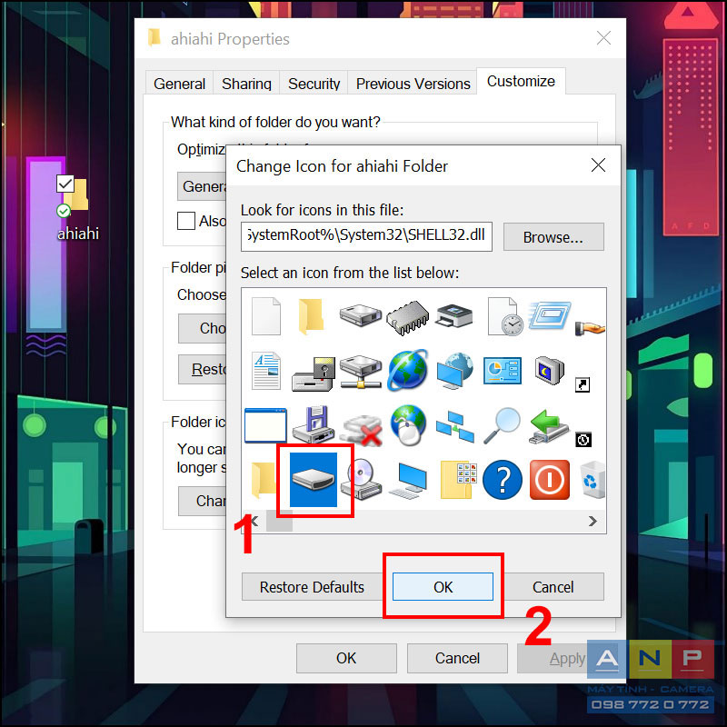
Task: Toggle the checkbox on ahiahi desktop folder
Action: (65, 184)
